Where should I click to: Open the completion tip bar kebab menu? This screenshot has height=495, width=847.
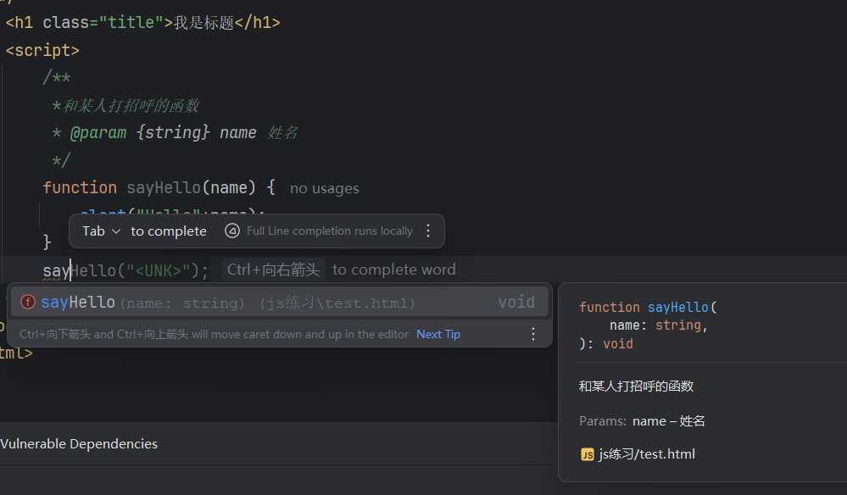(x=533, y=334)
